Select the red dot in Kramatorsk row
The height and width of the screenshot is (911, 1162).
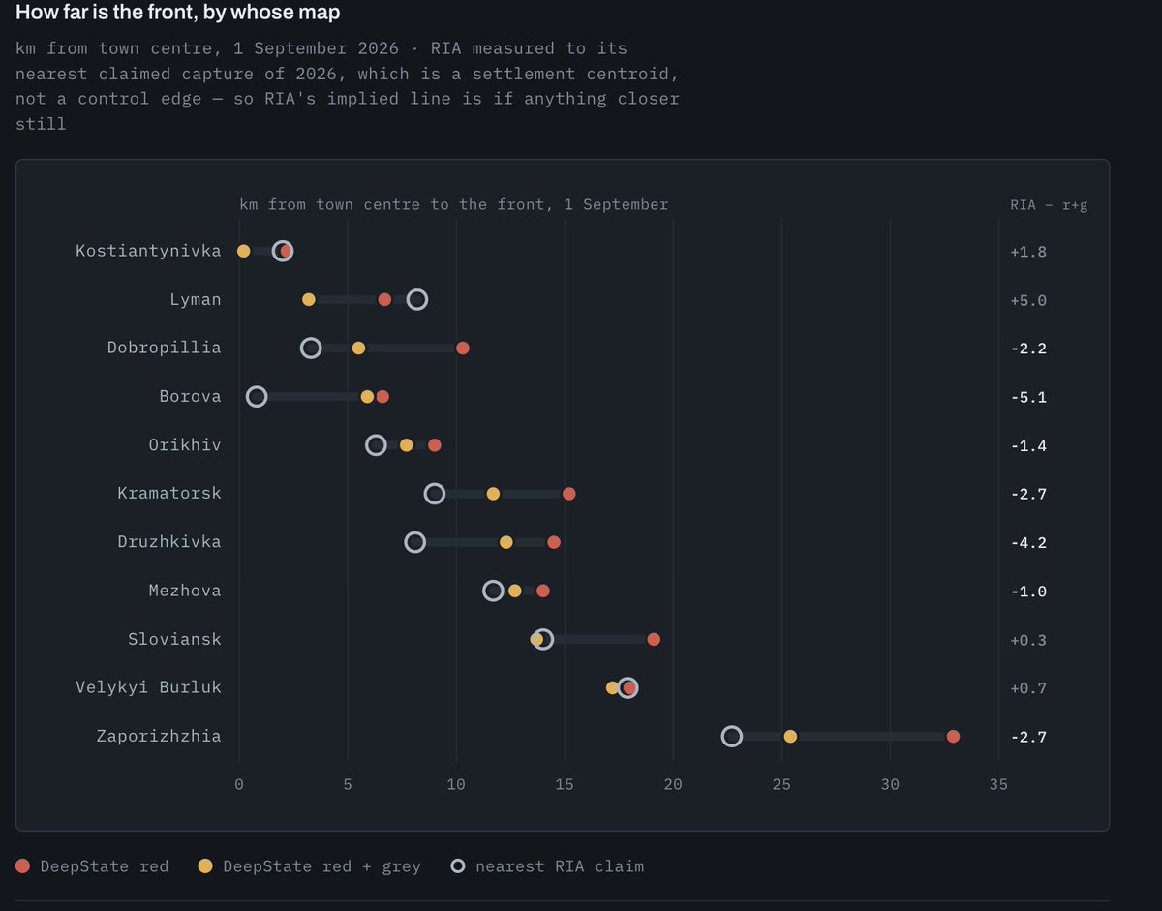coord(569,494)
